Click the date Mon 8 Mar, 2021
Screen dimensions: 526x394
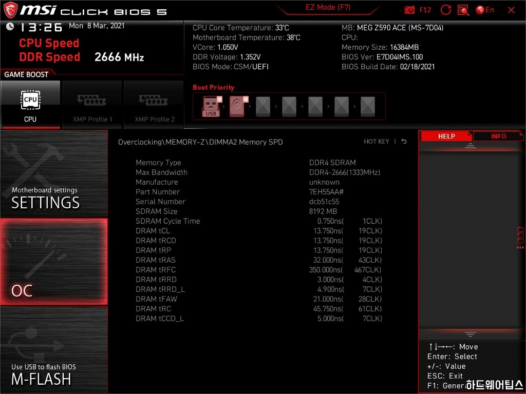point(97,26)
